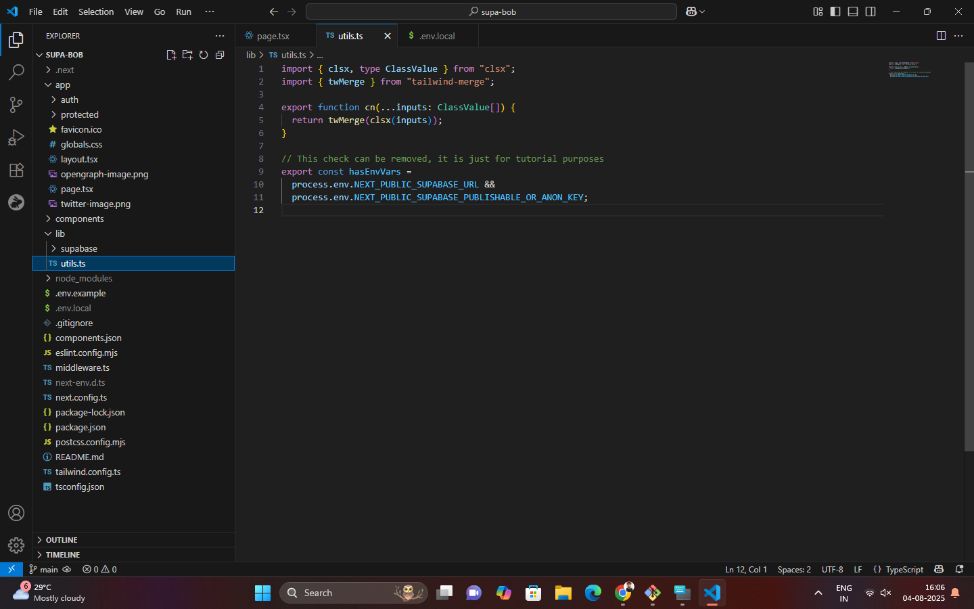Open the Selection menu
Screen dimensions: 974x609
click(x=96, y=12)
